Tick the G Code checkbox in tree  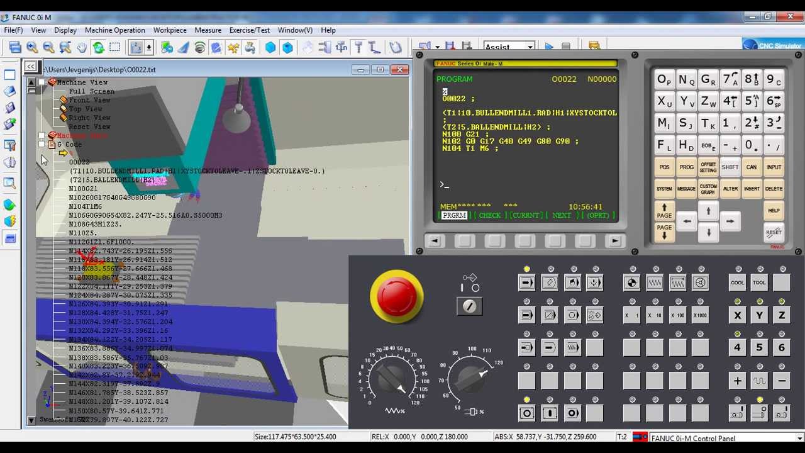tap(42, 145)
